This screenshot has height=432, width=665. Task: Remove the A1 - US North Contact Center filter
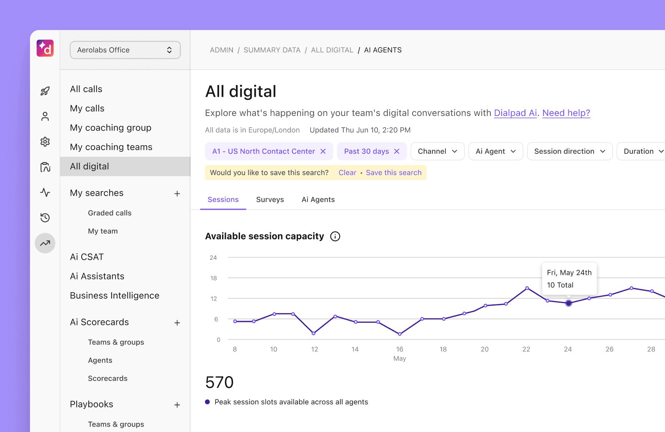pyautogui.click(x=323, y=151)
